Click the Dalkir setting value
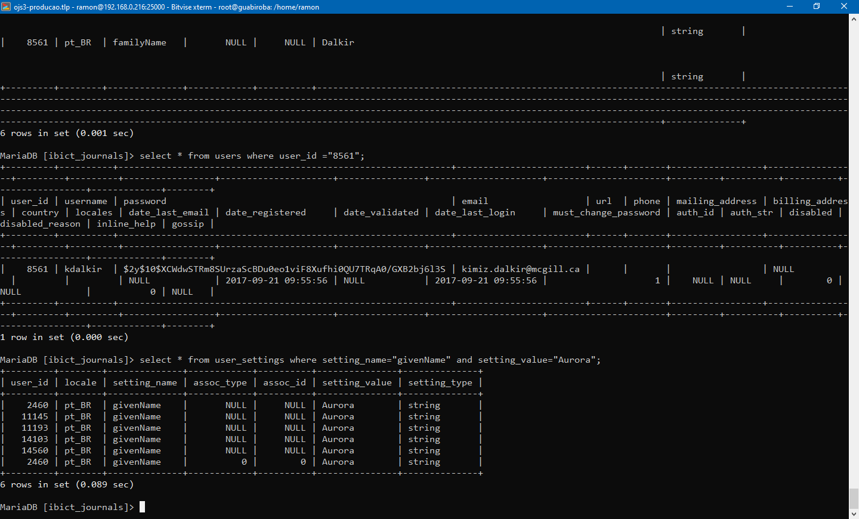The image size is (859, 519). point(338,42)
